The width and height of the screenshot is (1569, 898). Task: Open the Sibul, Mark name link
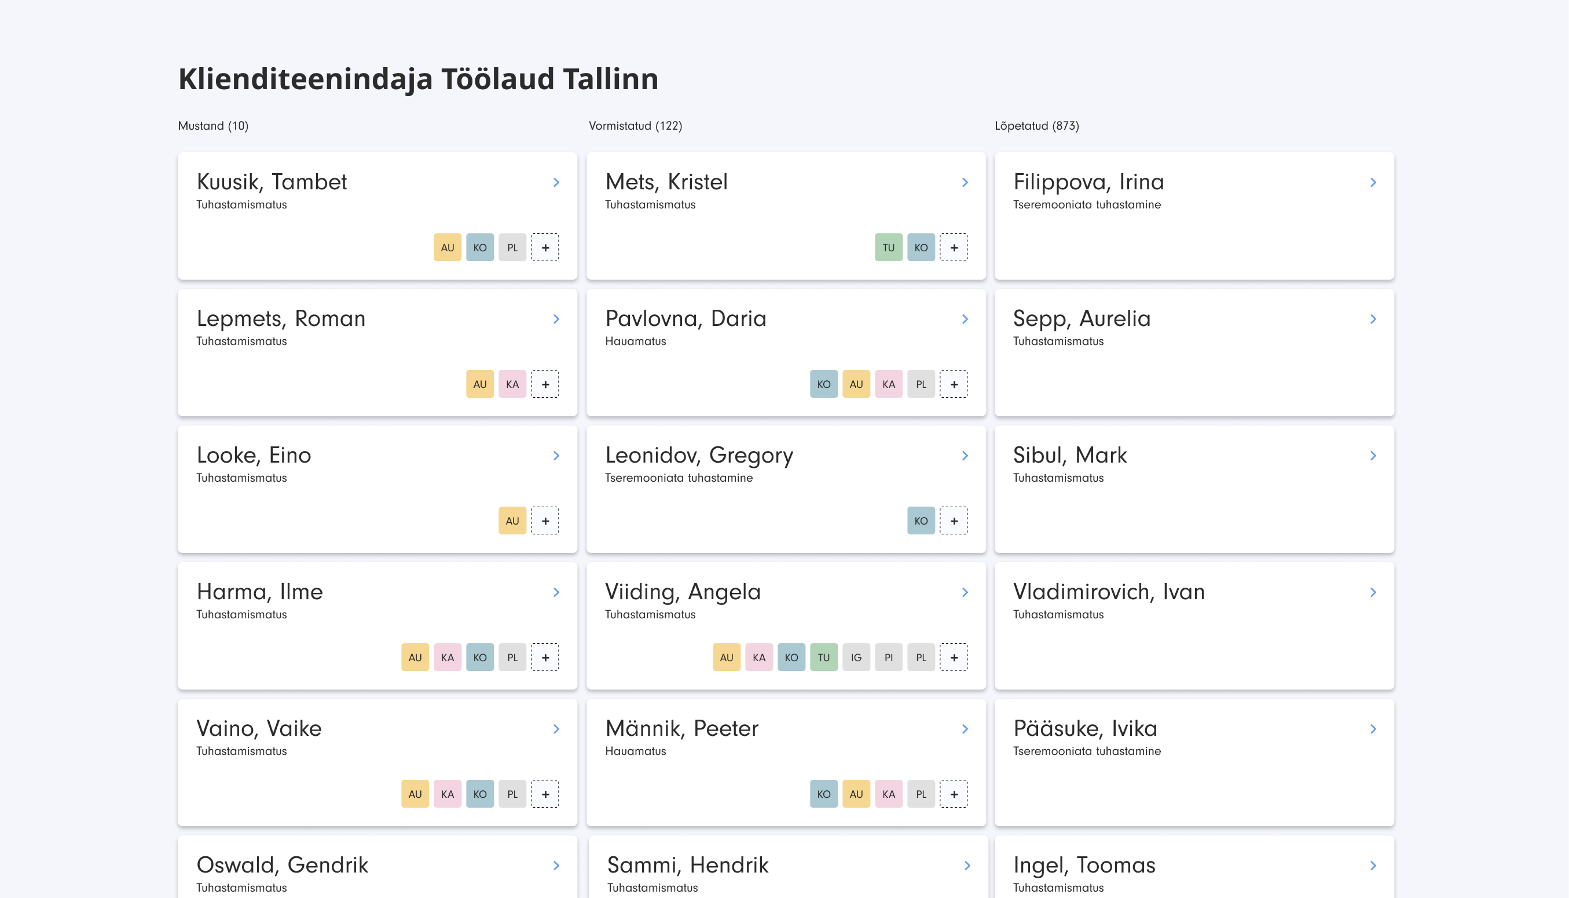(x=1069, y=455)
